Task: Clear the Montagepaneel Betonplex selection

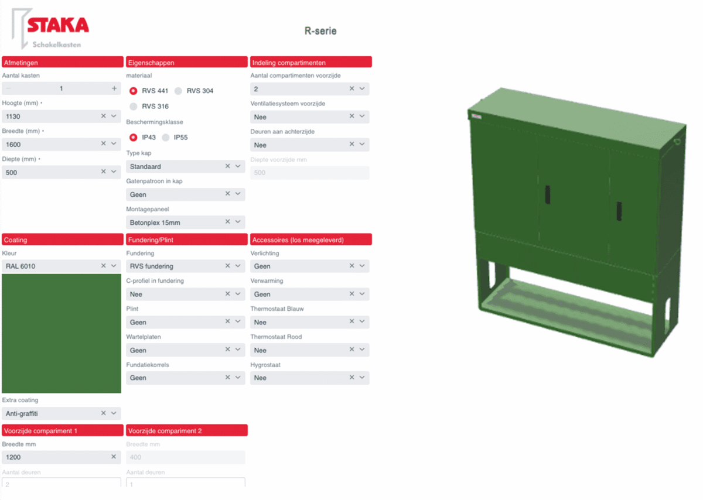Action: (x=228, y=222)
